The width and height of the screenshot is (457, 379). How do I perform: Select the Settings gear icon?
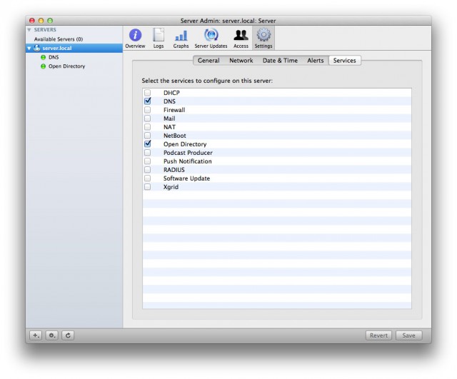point(263,38)
